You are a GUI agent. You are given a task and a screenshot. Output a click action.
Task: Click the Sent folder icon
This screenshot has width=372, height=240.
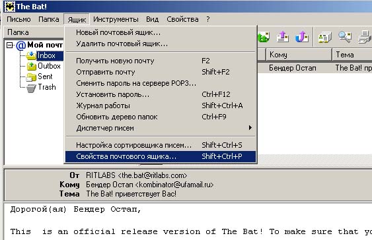[31, 76]
